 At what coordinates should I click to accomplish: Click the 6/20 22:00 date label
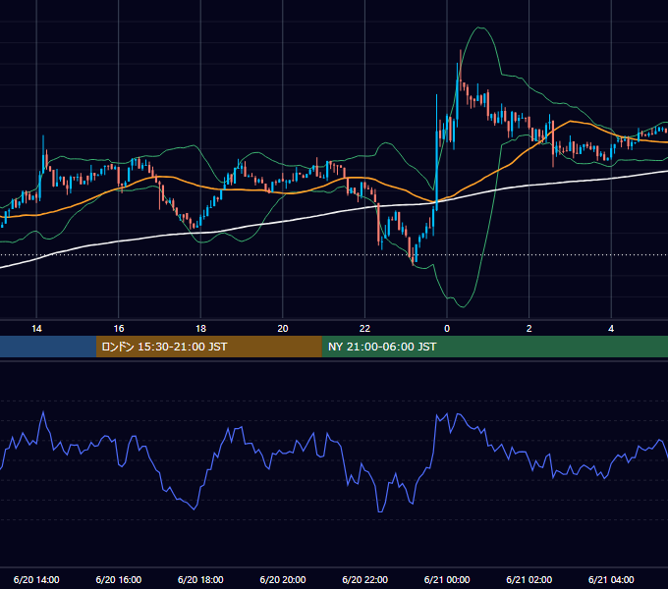[365, 579]
